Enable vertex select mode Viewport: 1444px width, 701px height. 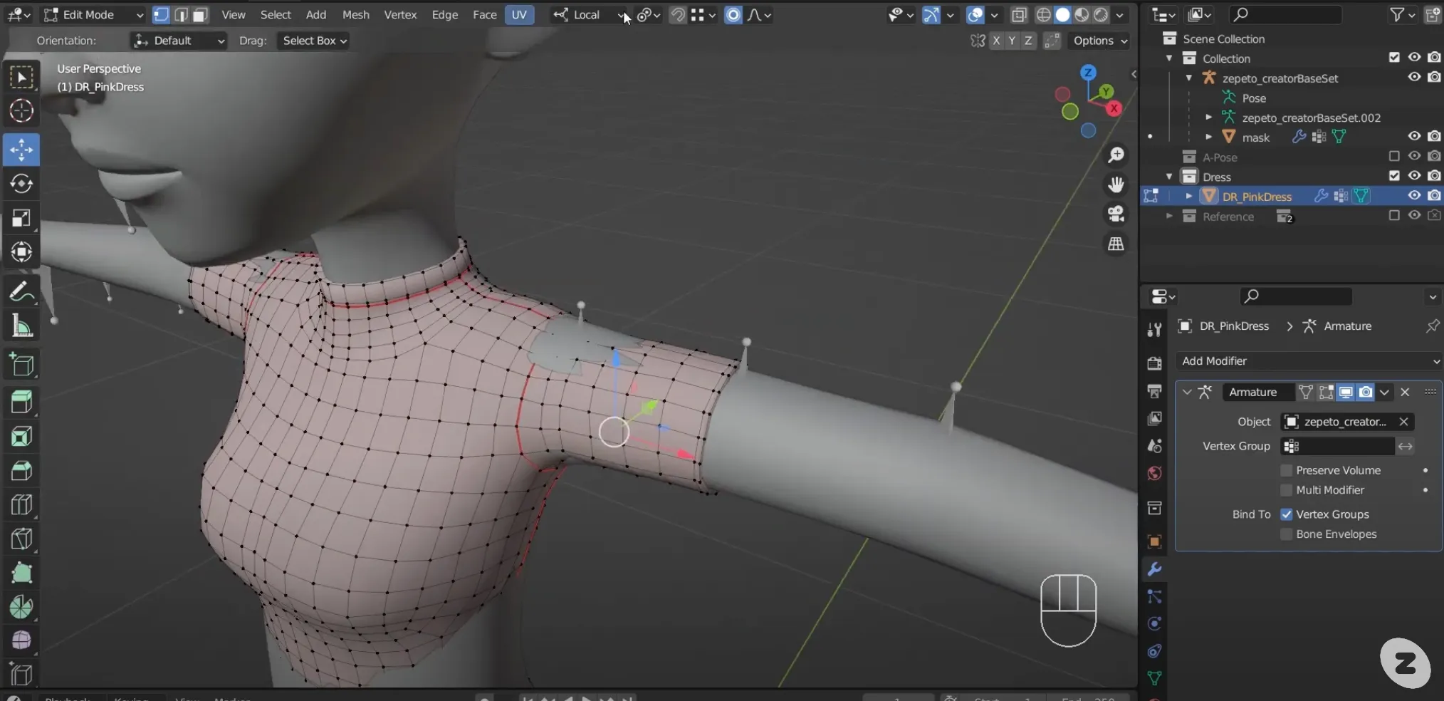[x=161, y=14]
